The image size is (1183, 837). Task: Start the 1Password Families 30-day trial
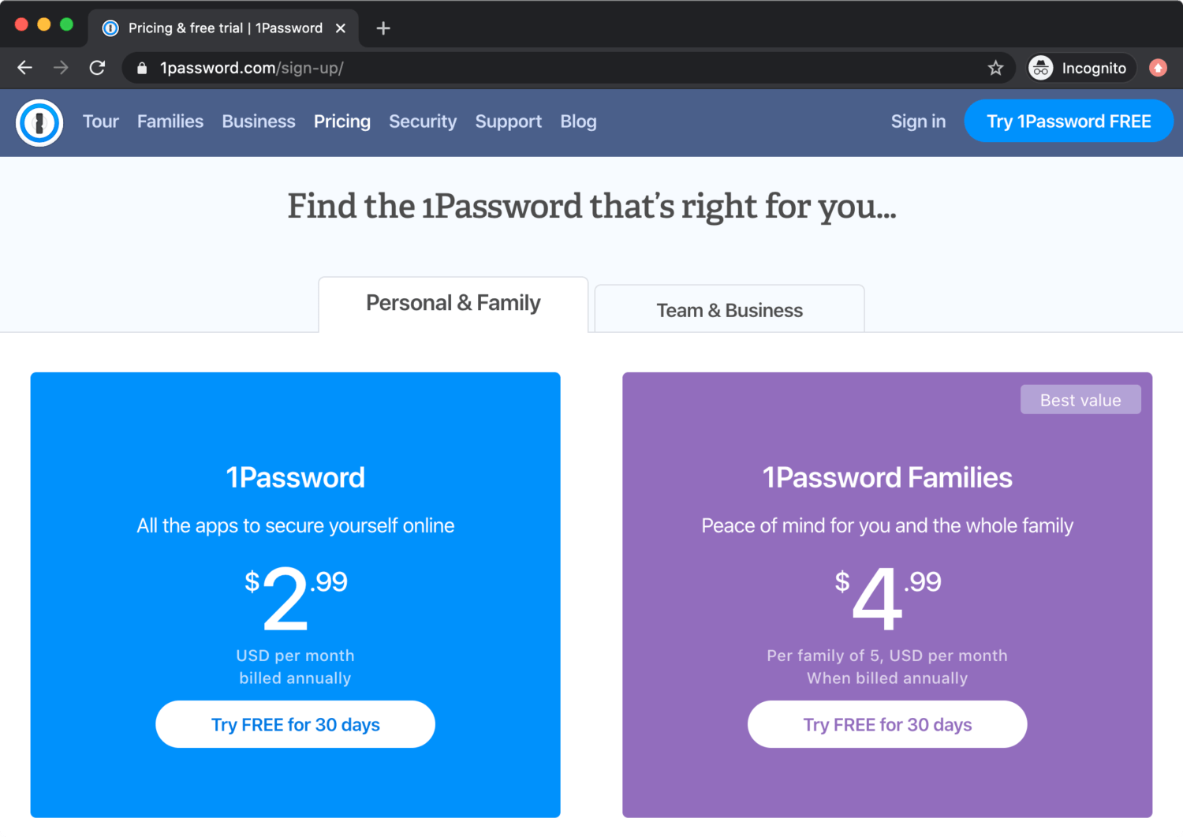click(x=887, y=724)
